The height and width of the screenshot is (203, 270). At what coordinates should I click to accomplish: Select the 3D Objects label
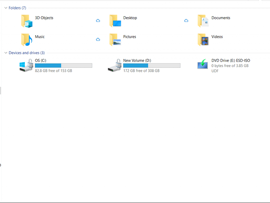click(x=44, y=18)
